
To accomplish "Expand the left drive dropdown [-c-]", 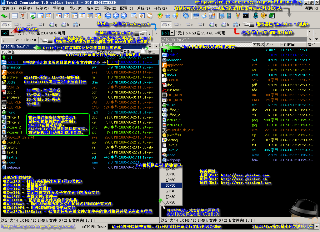I will pyautogui.click(x=12, y=33).
